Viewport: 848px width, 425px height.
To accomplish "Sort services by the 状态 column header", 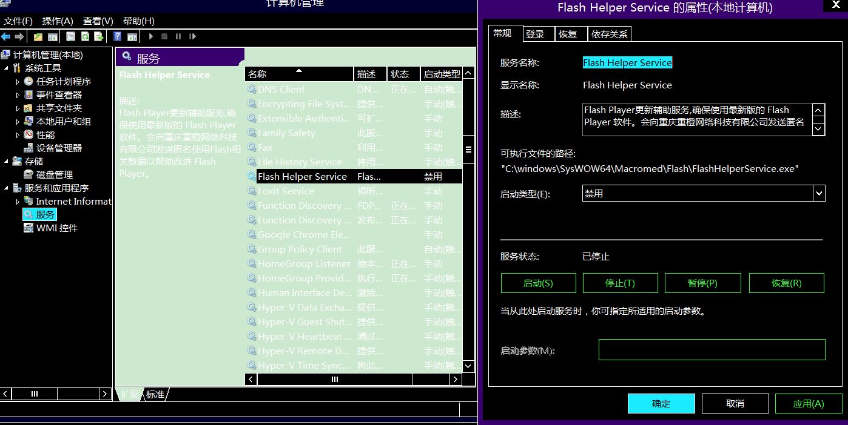I will point(403,74).
